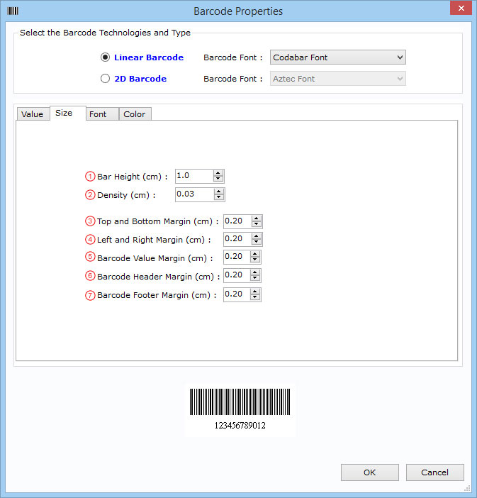Increase Bar Height with up arrow
This screenshot has height=498, width=477.
click(218, 173)
